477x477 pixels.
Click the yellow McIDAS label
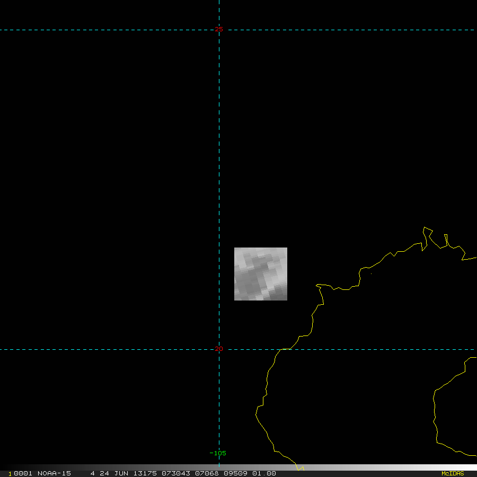click(453, 473)
